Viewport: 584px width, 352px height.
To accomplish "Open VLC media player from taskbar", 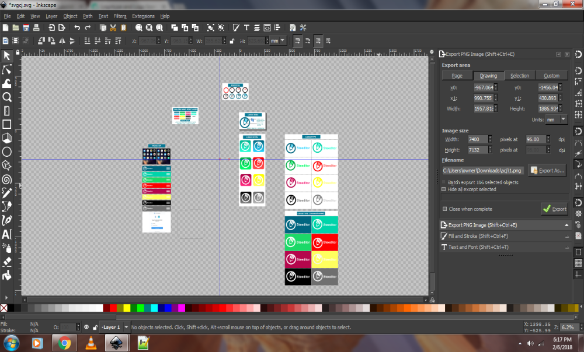I will 91,343.
